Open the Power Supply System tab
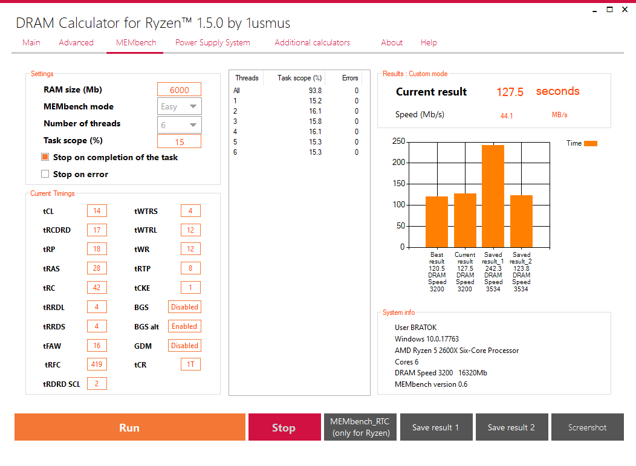The width and height of the screenshot is (636, 466). (x=213, y=42)
